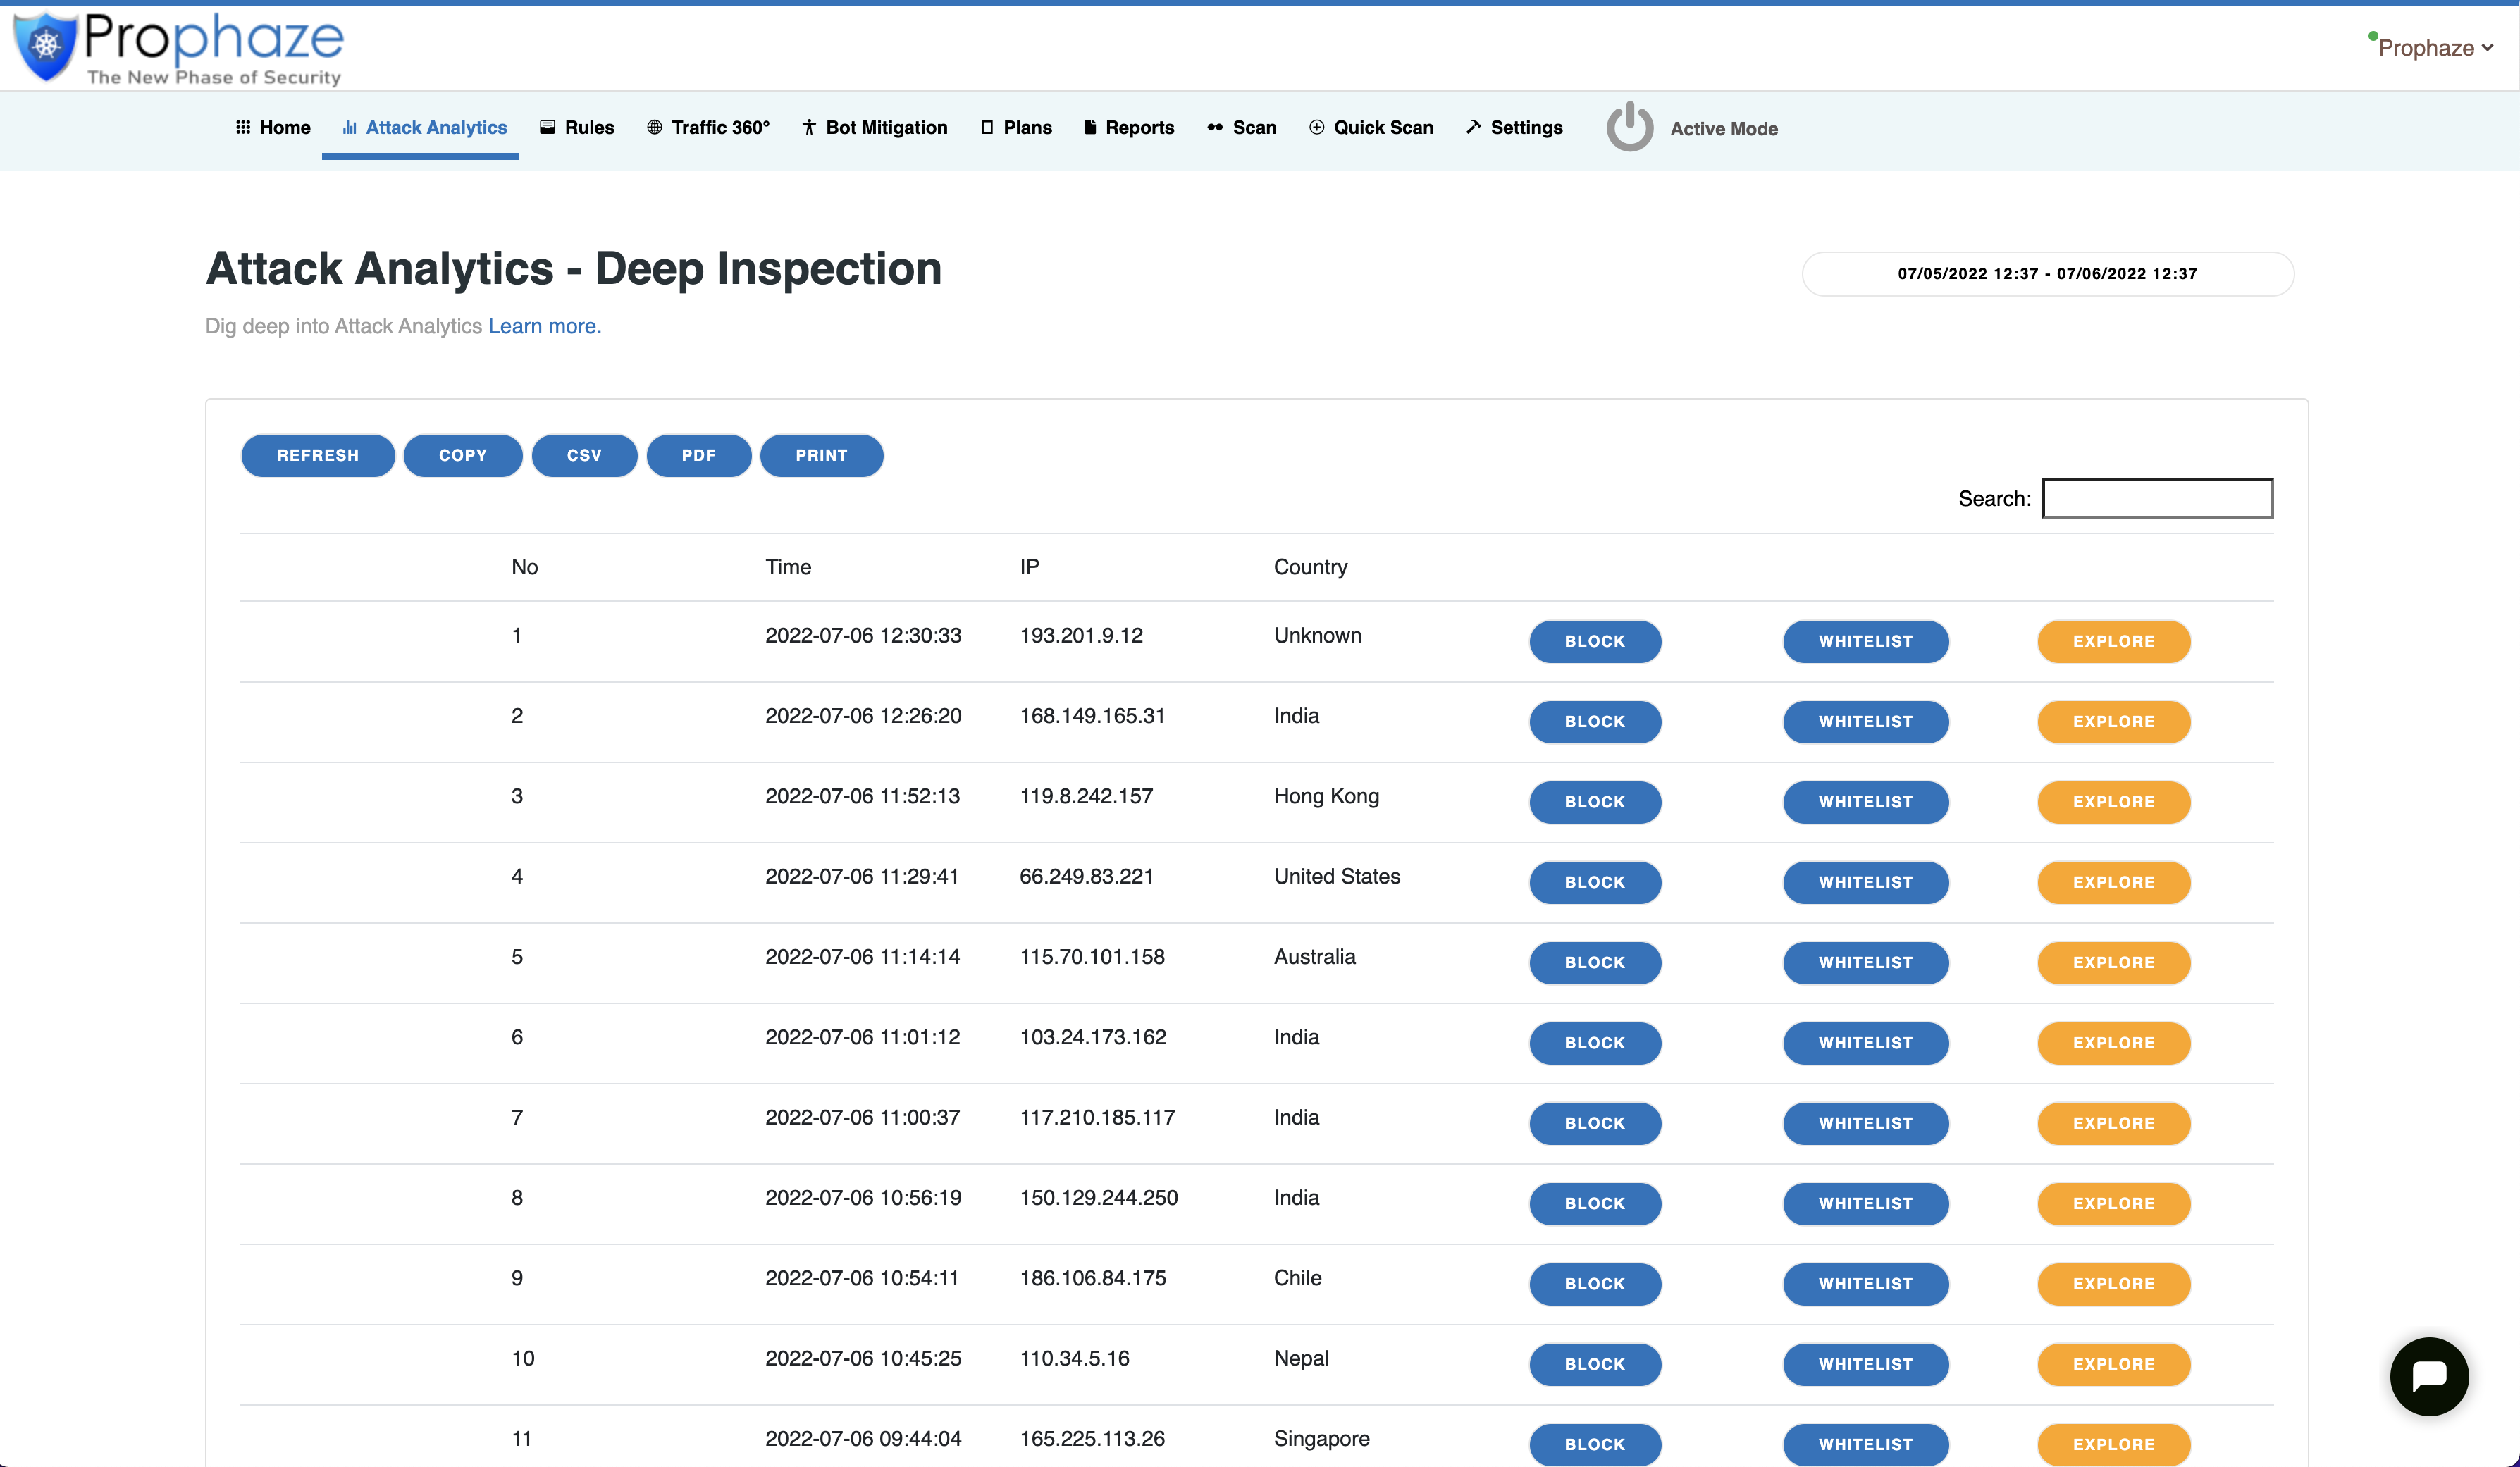Toggle the Active Mode power button

[x=1629, y=127]
